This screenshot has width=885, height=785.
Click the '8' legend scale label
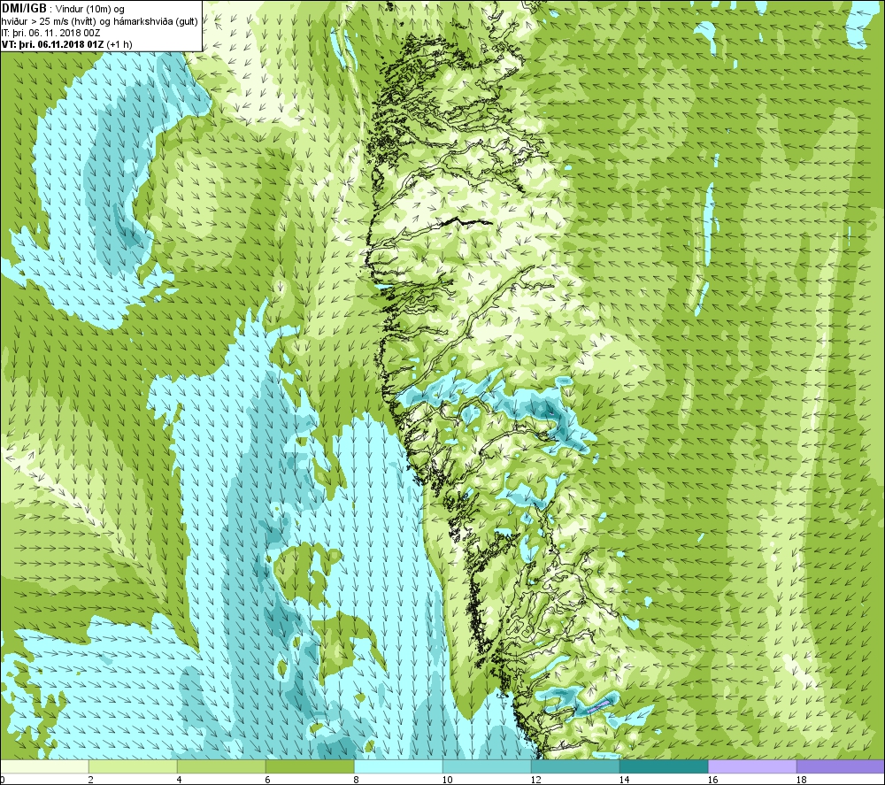tap(356, 780)
